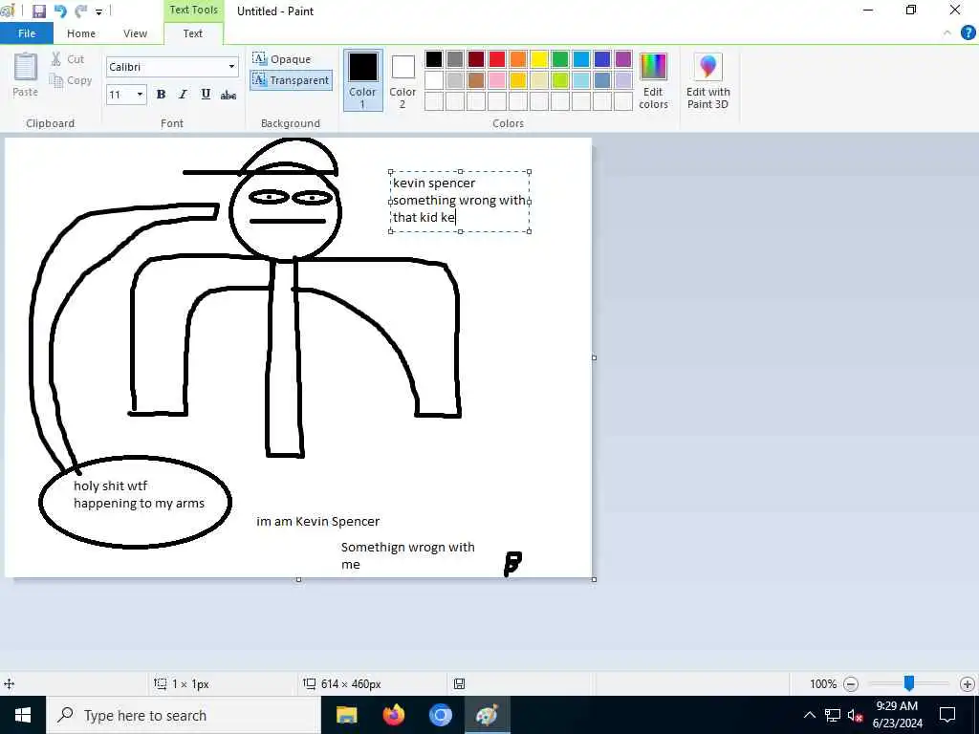
Task: Open Paint Help question mark
Action: click(x=968, y=33)
